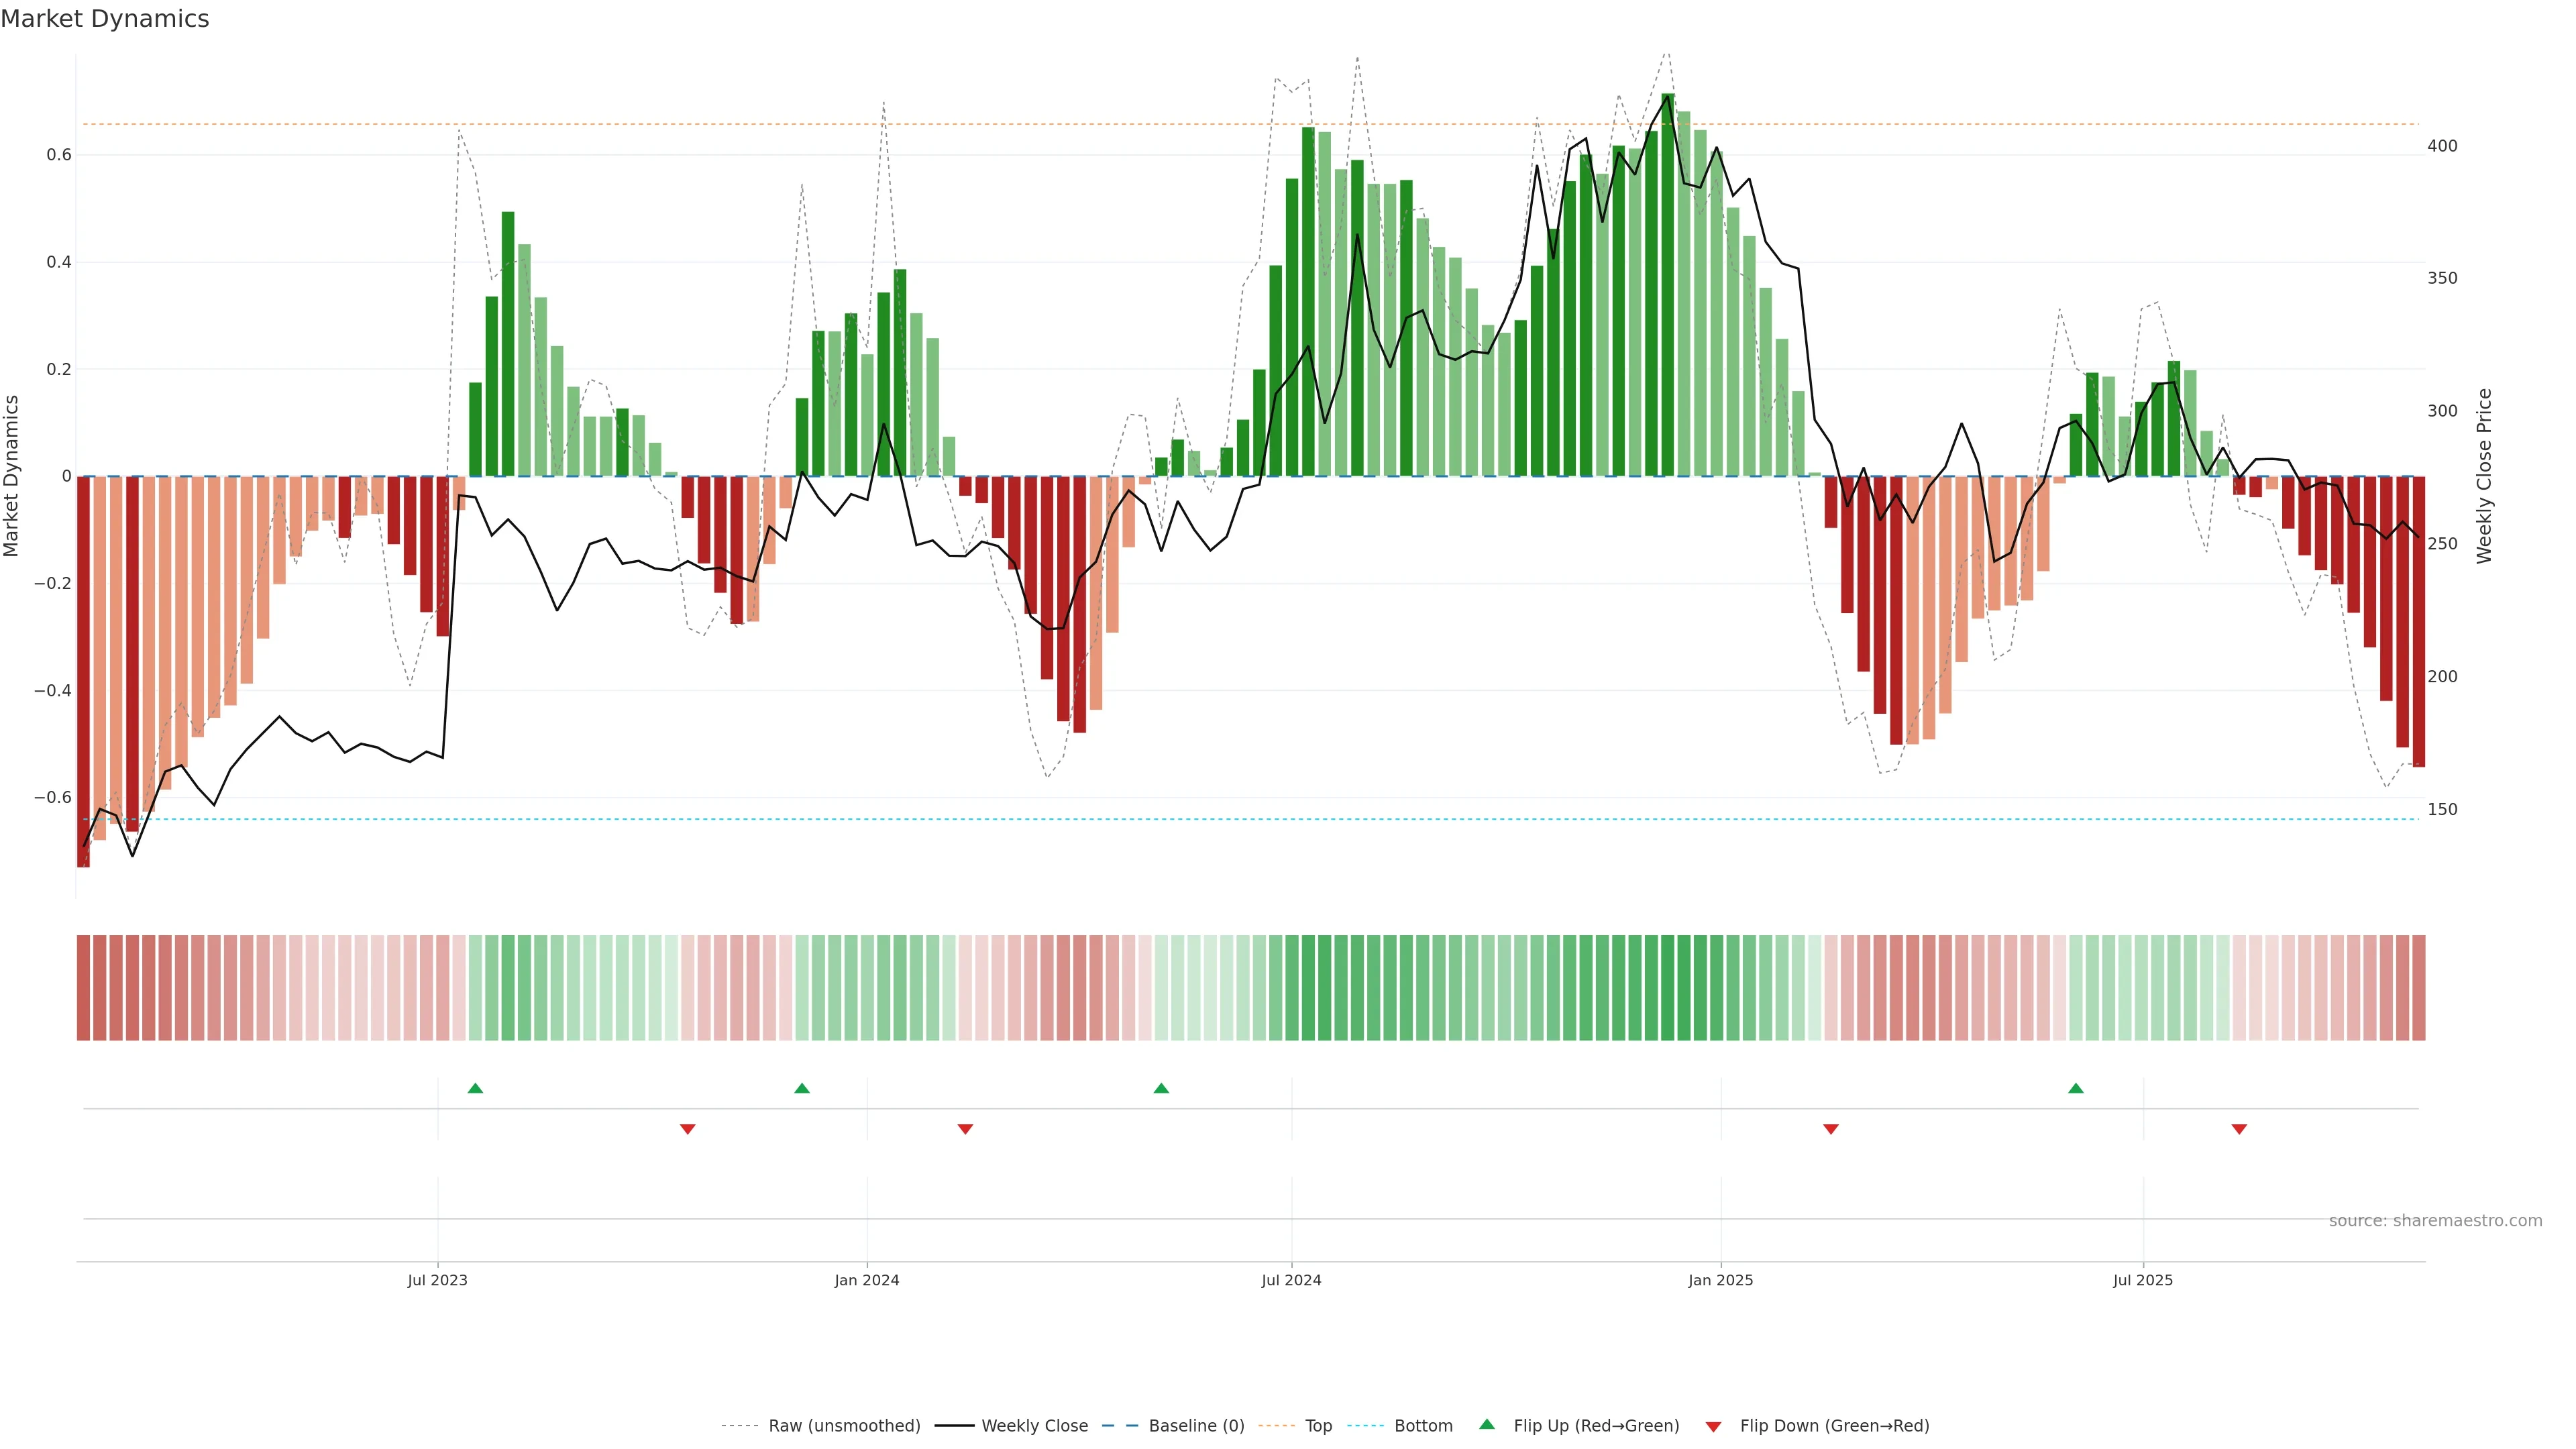This screenshot has width=2576, height=1449.
Task: Click green flip-up marker before Jan 2024
Action: 802,1088
